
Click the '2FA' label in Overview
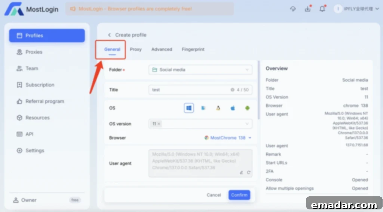[269, 171]
